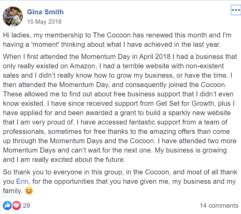Click the smiling emoji ending the post
This screenshot has height=214, width=241.
pos(29,190)
